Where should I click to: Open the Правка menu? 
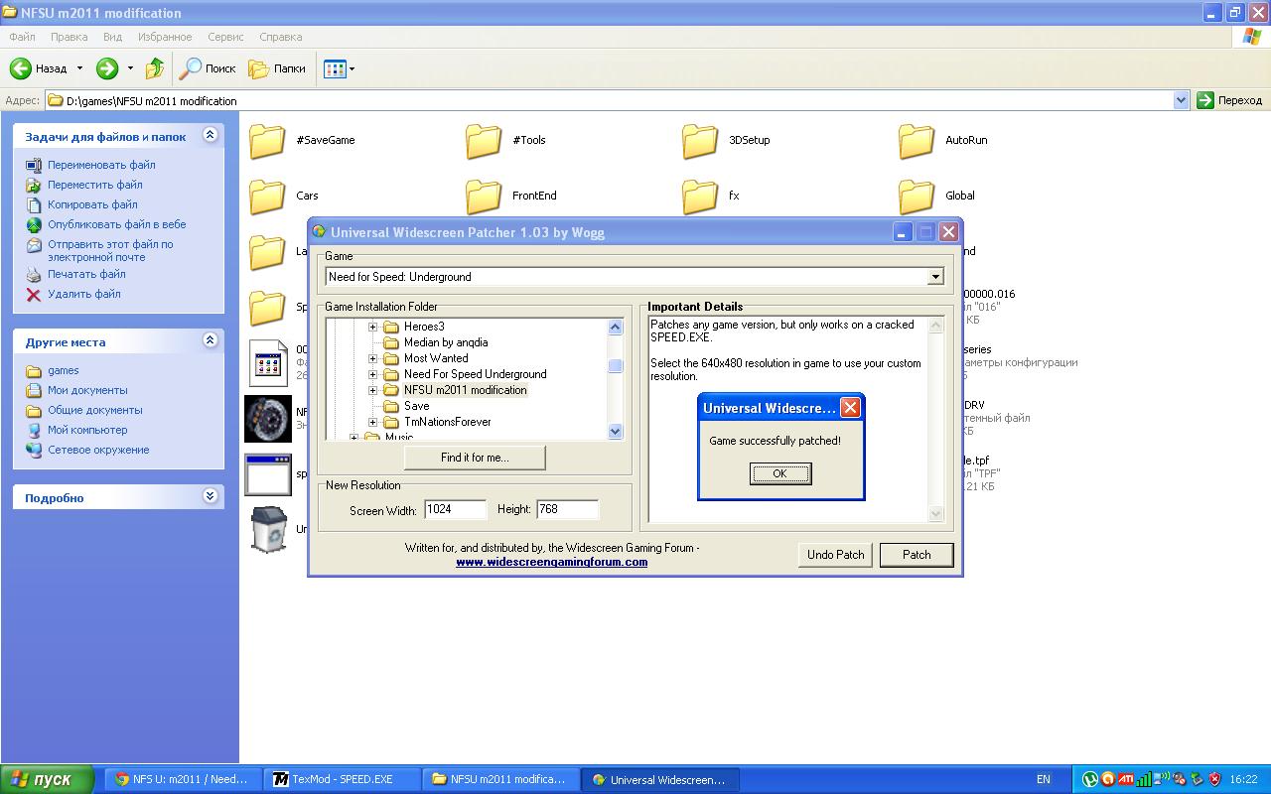click(x=69, y=37)
